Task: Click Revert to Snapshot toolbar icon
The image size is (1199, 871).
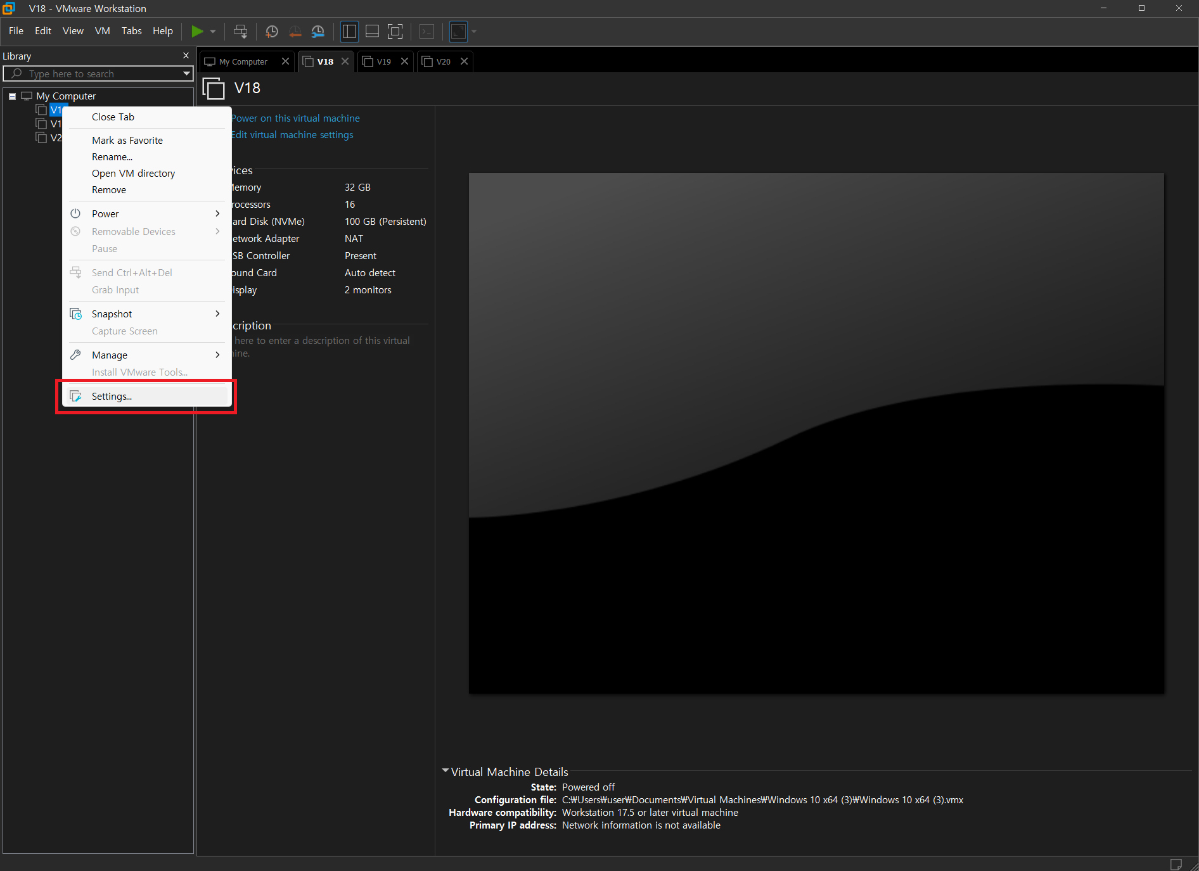Action: click(295, 31)
